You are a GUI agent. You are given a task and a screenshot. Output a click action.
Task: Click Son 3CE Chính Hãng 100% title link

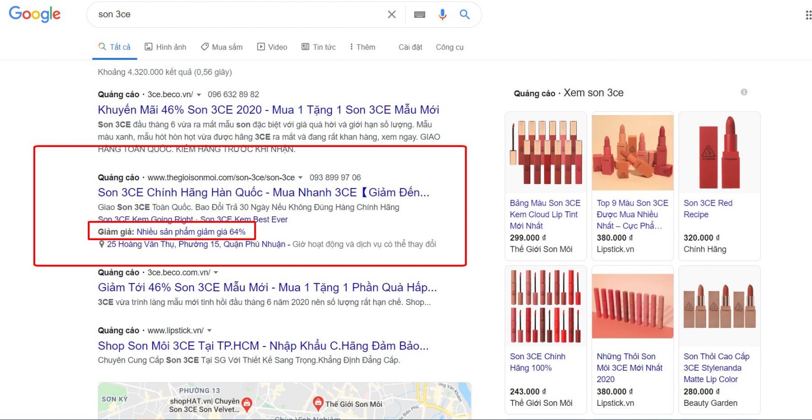(x=537, y=362)
